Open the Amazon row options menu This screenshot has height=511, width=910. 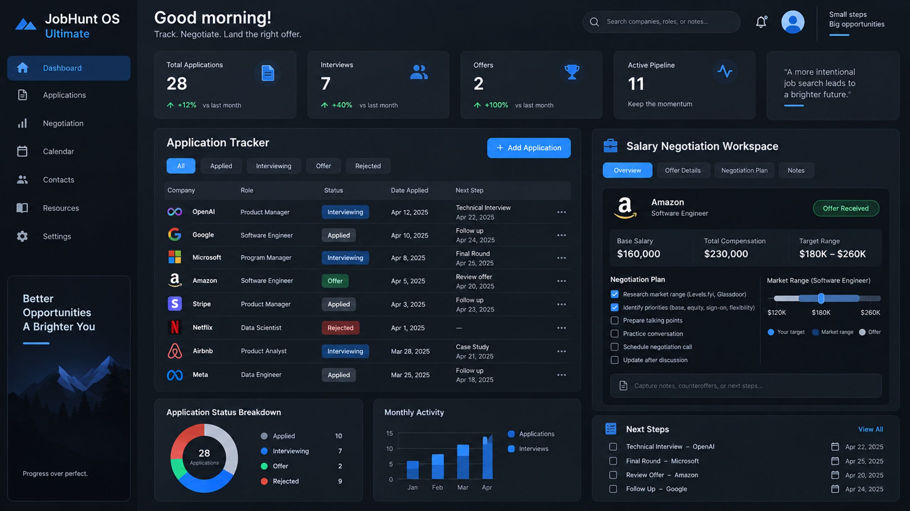click(x=562, y=281)
